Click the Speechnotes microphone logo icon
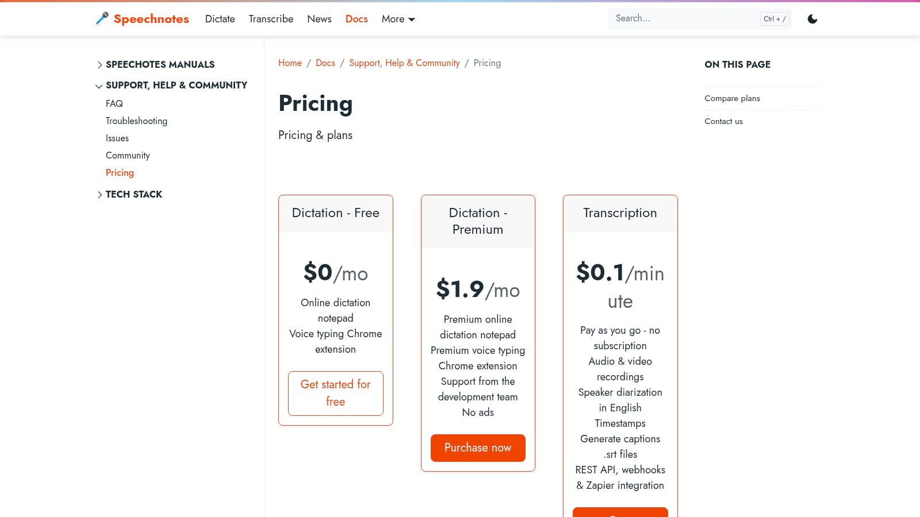 coord(102,19)
